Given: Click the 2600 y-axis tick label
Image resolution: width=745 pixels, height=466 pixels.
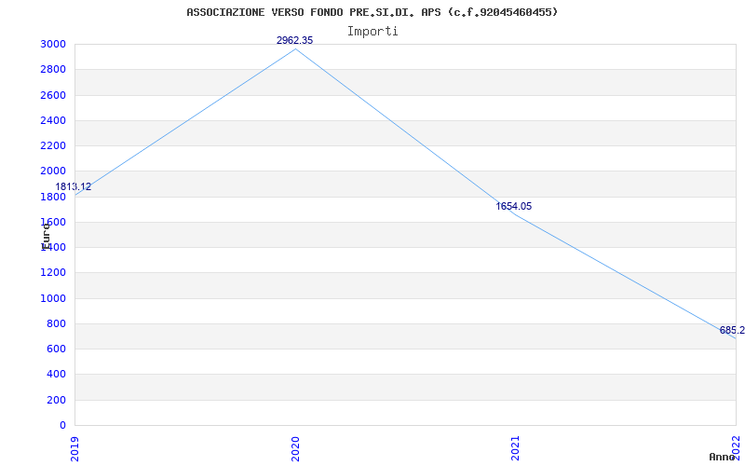Looking at the screenshot, I should (53, 95).
